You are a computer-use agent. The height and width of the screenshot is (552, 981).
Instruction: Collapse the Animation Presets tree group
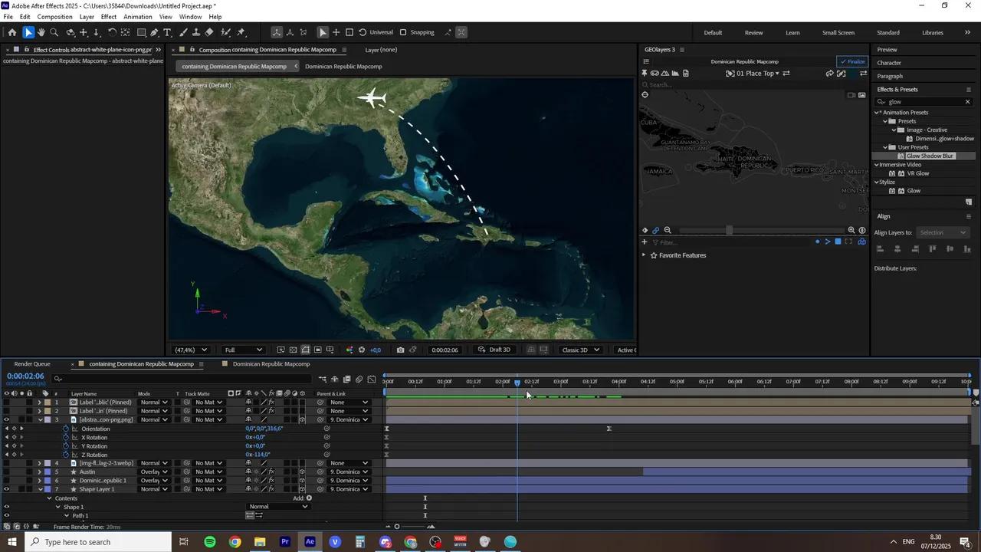878,113
